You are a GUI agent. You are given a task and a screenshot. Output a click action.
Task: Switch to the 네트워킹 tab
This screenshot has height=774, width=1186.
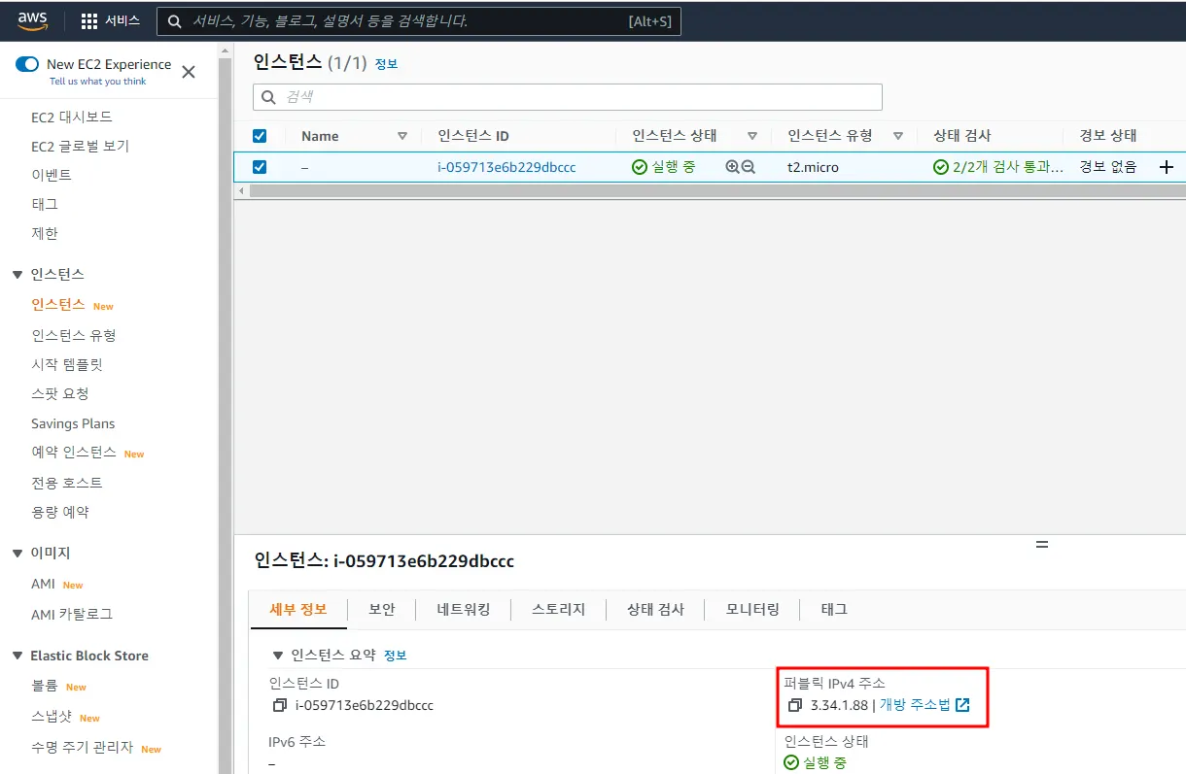[x=464, y=609]
